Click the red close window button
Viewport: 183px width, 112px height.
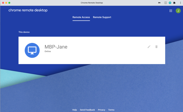(x=3, y=3)
